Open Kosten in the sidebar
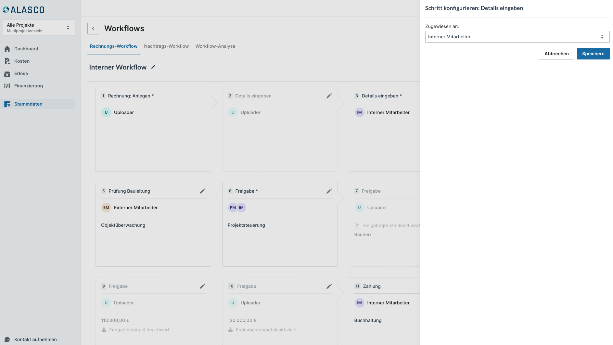This screenshot has height=345, width=613. (x=22, y=61)
